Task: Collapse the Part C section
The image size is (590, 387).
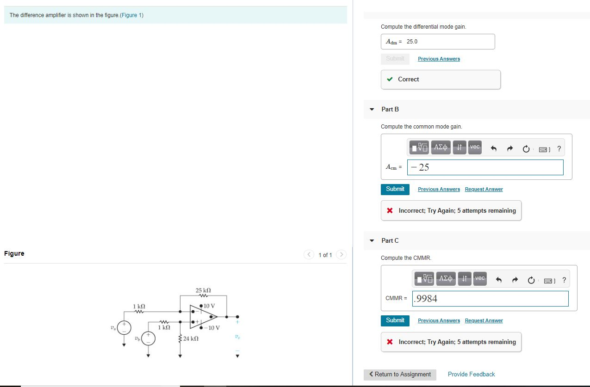Action: [x=371, y=241]
